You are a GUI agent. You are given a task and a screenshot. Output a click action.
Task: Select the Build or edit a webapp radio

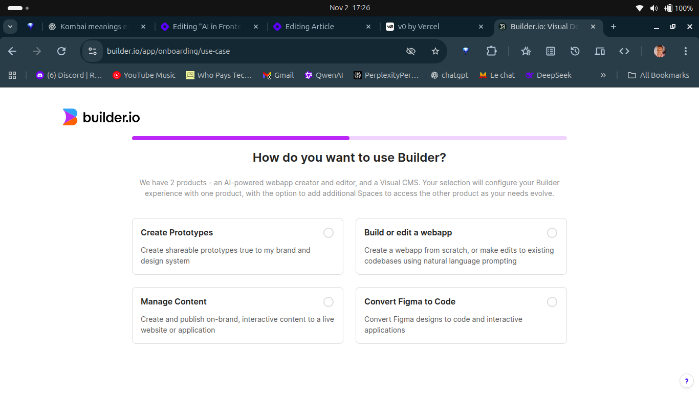(x=552, y=233)
